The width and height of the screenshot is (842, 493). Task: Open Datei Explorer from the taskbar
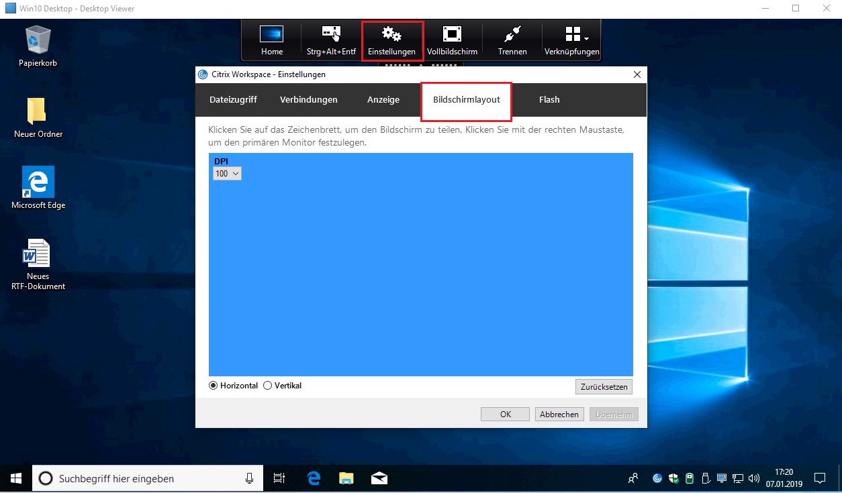click(346, 478)
